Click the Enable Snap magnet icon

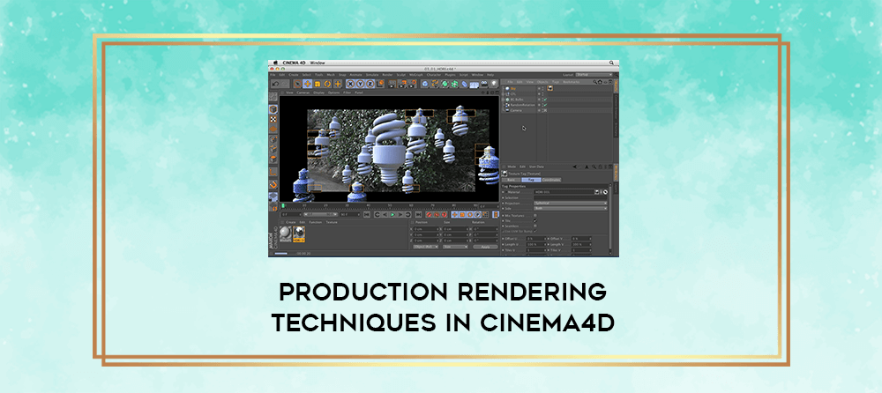pyautogui.click(x=273, y=184)
